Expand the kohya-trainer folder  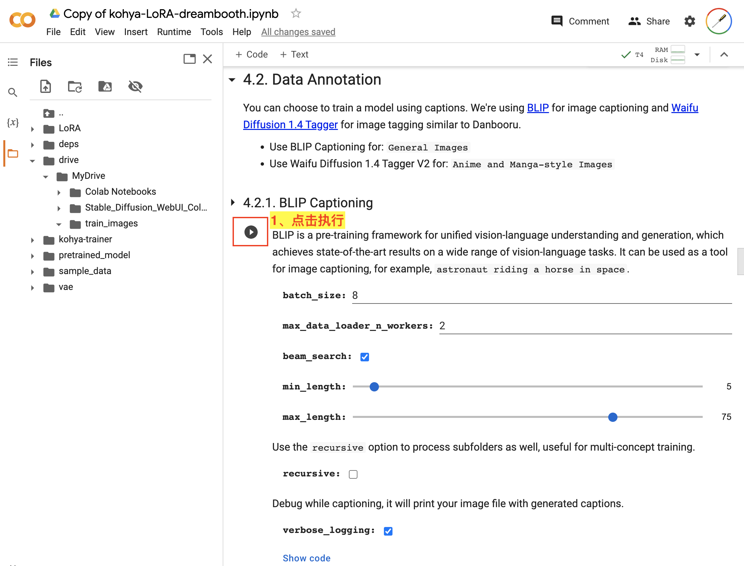click(x=33, y=240)
